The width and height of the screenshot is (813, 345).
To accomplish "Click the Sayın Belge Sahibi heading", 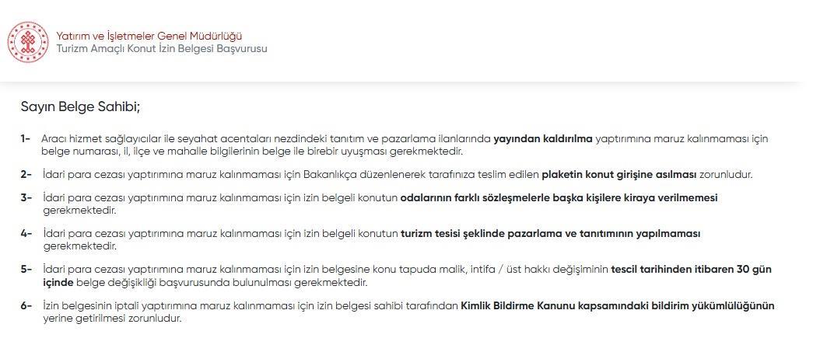I will coord(80,106).
